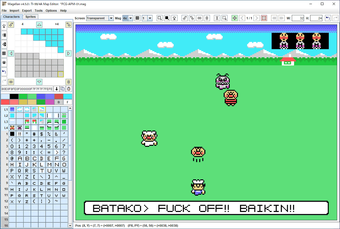The height and width of the screenshot is (229, 340).
Task: Open the Options menu
Action: click(x=51, y=10)
